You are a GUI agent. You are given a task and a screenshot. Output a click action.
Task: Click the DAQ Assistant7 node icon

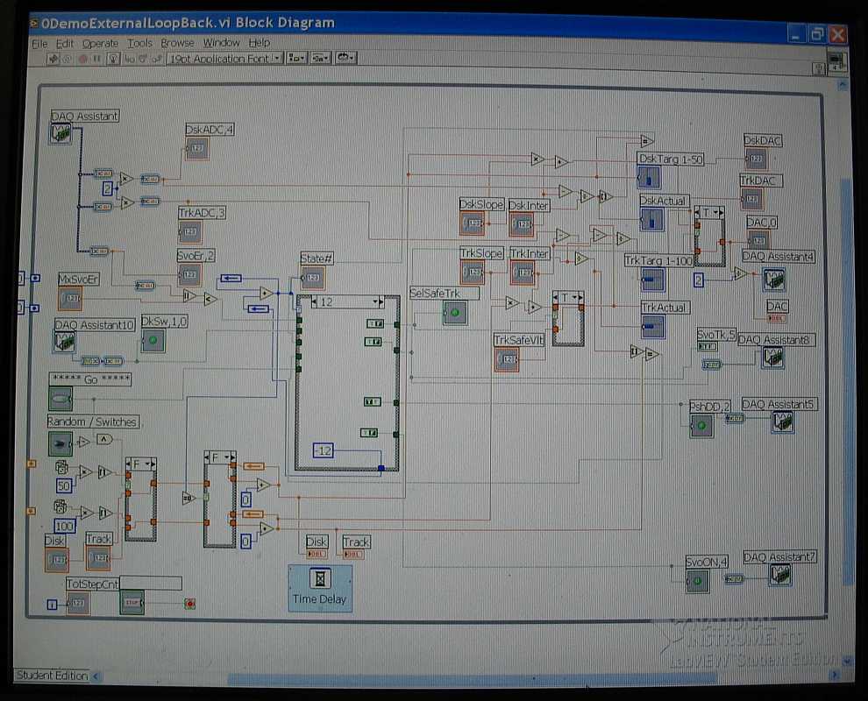782,575
